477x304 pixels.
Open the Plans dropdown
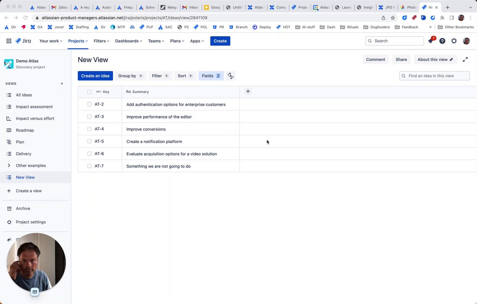pos(177,41)
